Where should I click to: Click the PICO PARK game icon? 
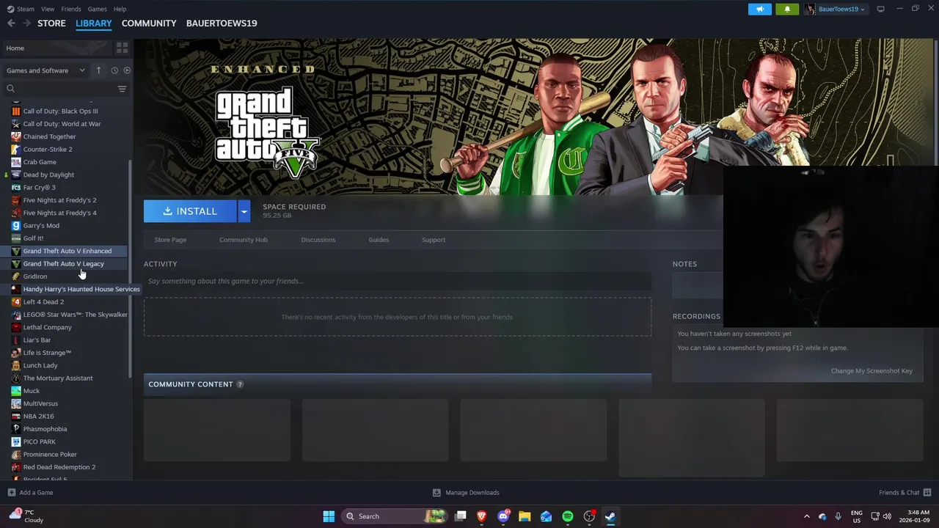[x=16, y=442]
